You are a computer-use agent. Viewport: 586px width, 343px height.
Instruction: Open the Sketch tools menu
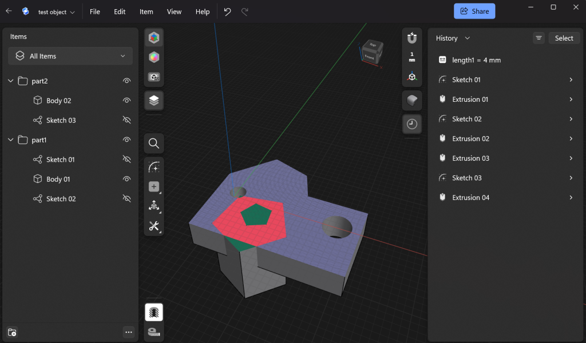[x=153, y=167]
